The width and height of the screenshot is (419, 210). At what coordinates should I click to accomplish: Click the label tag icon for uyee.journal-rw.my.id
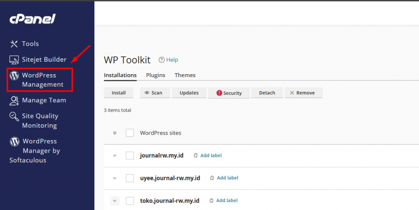(x=212, y=178)
